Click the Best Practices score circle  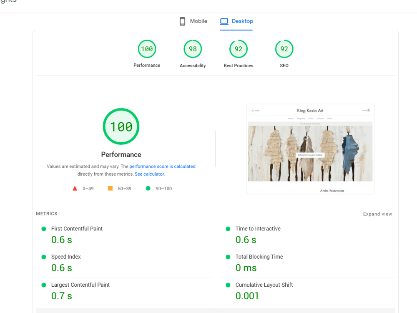coord(239,48)
